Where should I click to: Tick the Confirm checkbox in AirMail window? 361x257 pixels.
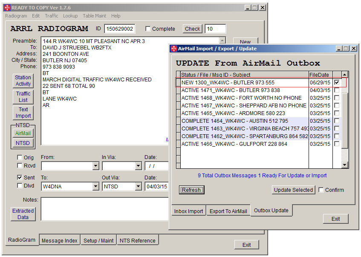tap(321, 190)
